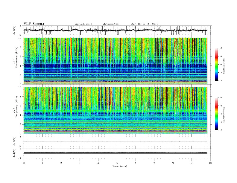Viewport: 237px width, 183px height.
Task: Click inside the ch.1 spectrogram panel
Action: pos(115,61)
